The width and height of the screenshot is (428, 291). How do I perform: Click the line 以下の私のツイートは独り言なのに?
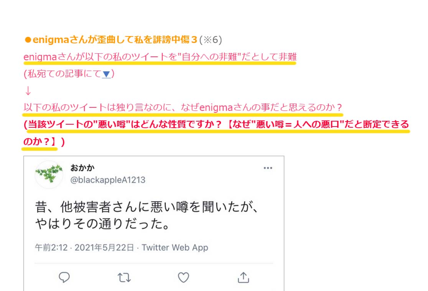pyautogui.click(x=183, y=107)
